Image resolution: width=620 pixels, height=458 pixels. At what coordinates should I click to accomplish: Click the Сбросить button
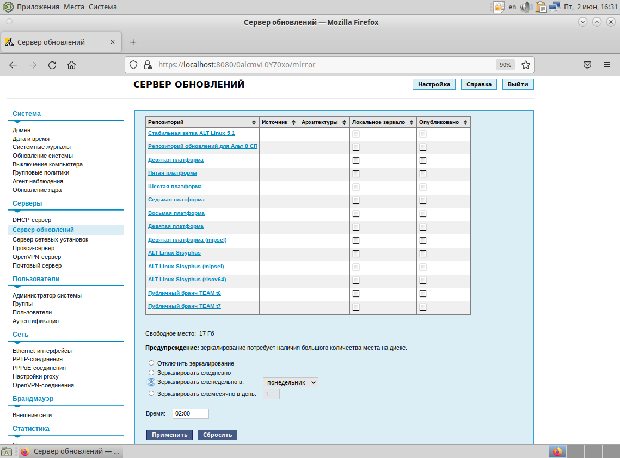[218, 435]
